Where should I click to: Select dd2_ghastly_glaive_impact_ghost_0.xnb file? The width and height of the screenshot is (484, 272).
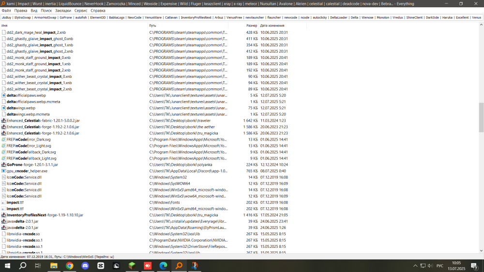coord(40,39)
